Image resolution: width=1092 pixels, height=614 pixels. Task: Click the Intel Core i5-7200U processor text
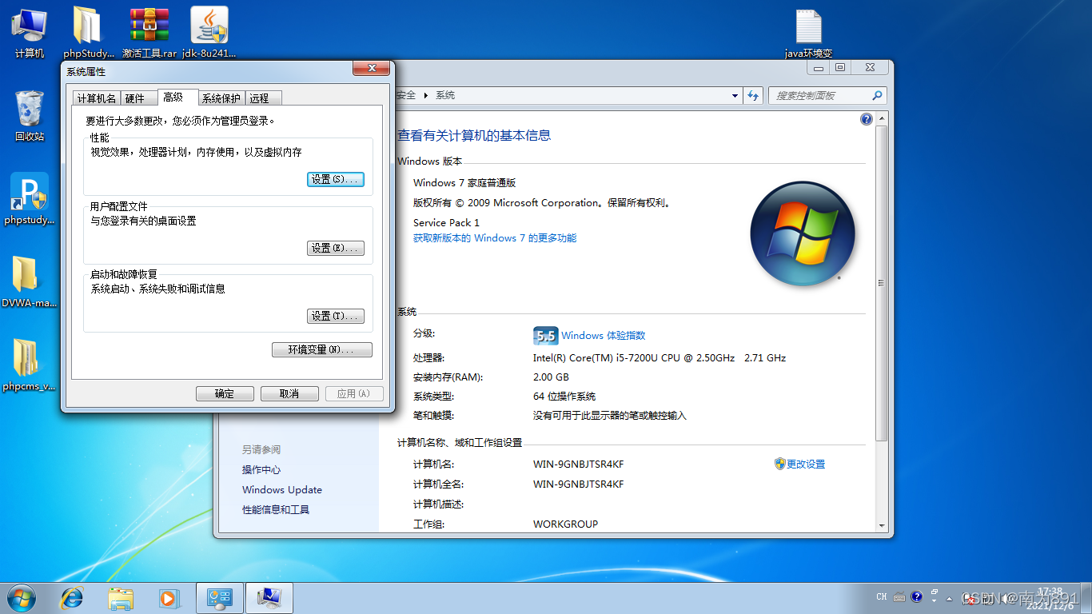point(660,358)
